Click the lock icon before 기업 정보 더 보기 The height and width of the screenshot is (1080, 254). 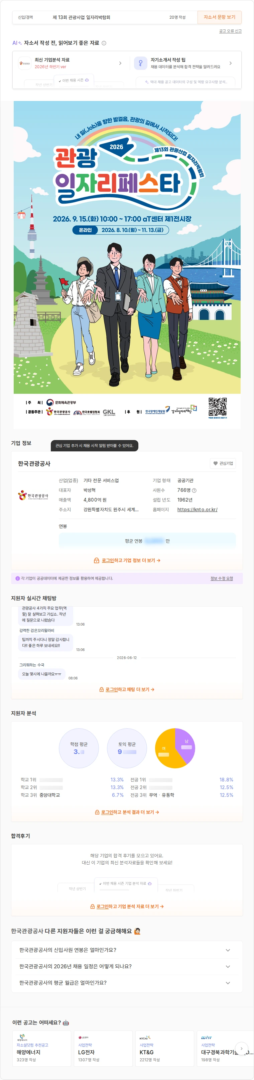pos(96,560)
